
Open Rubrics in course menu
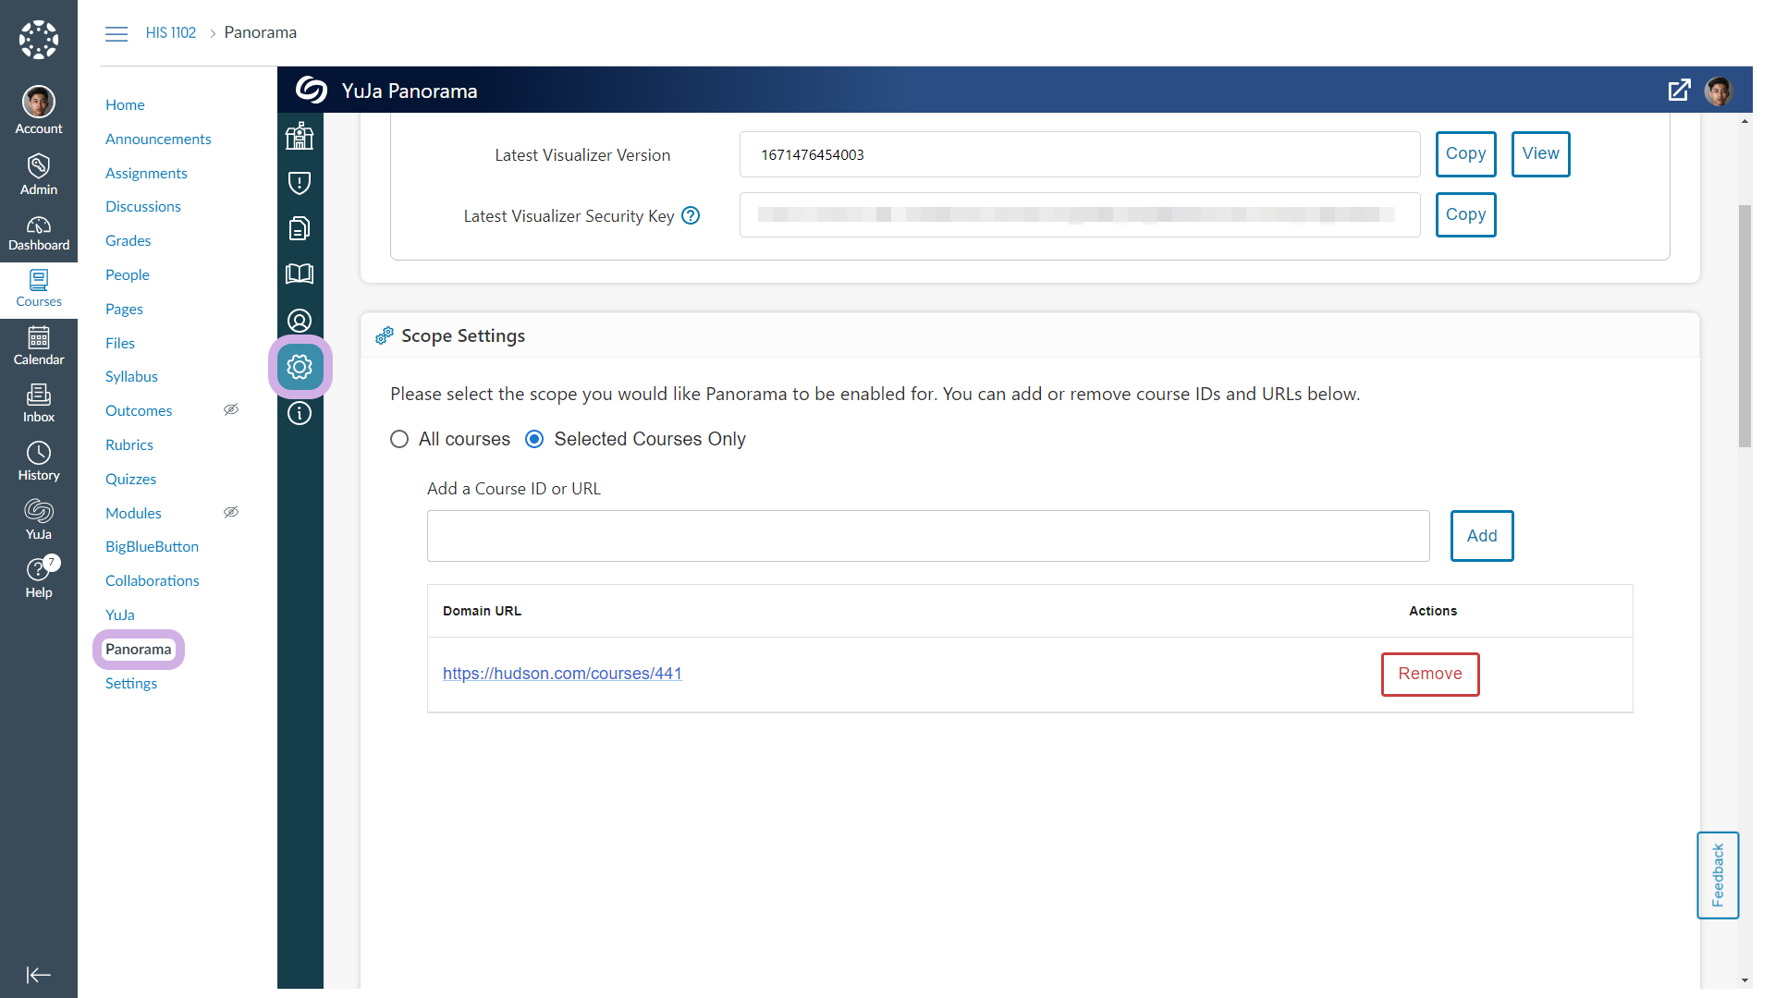129,444
